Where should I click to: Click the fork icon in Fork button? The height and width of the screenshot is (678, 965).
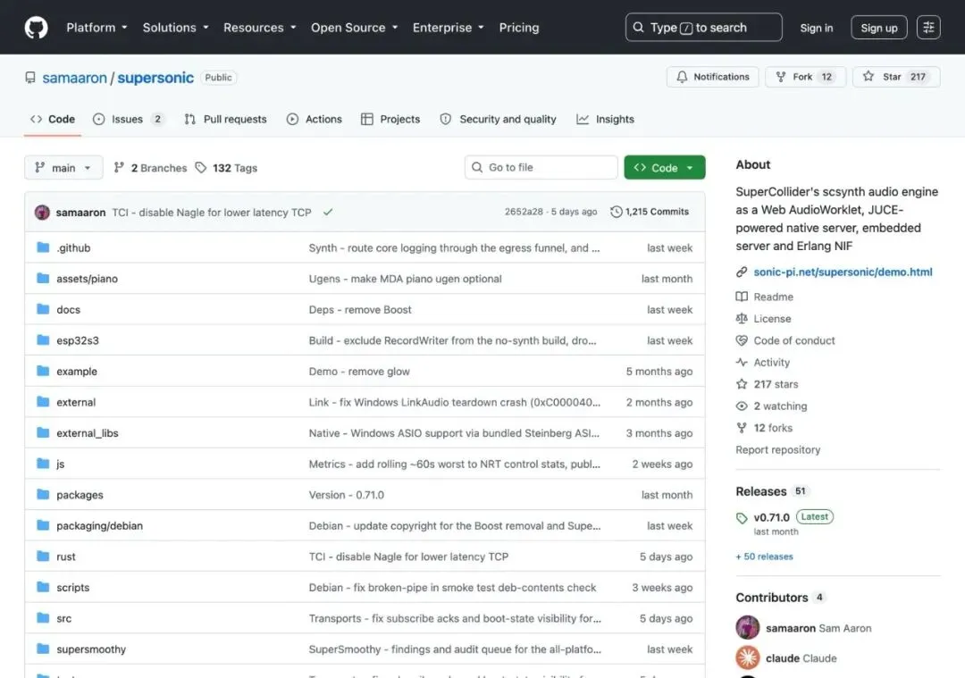[x=781, y=77]
